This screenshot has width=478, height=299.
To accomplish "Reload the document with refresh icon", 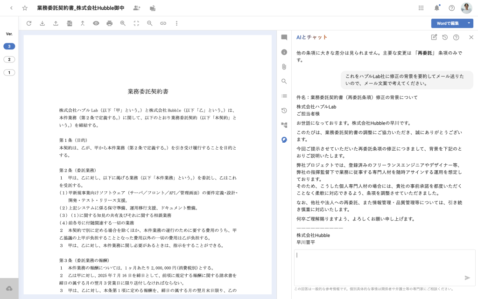I will point(29,23).
